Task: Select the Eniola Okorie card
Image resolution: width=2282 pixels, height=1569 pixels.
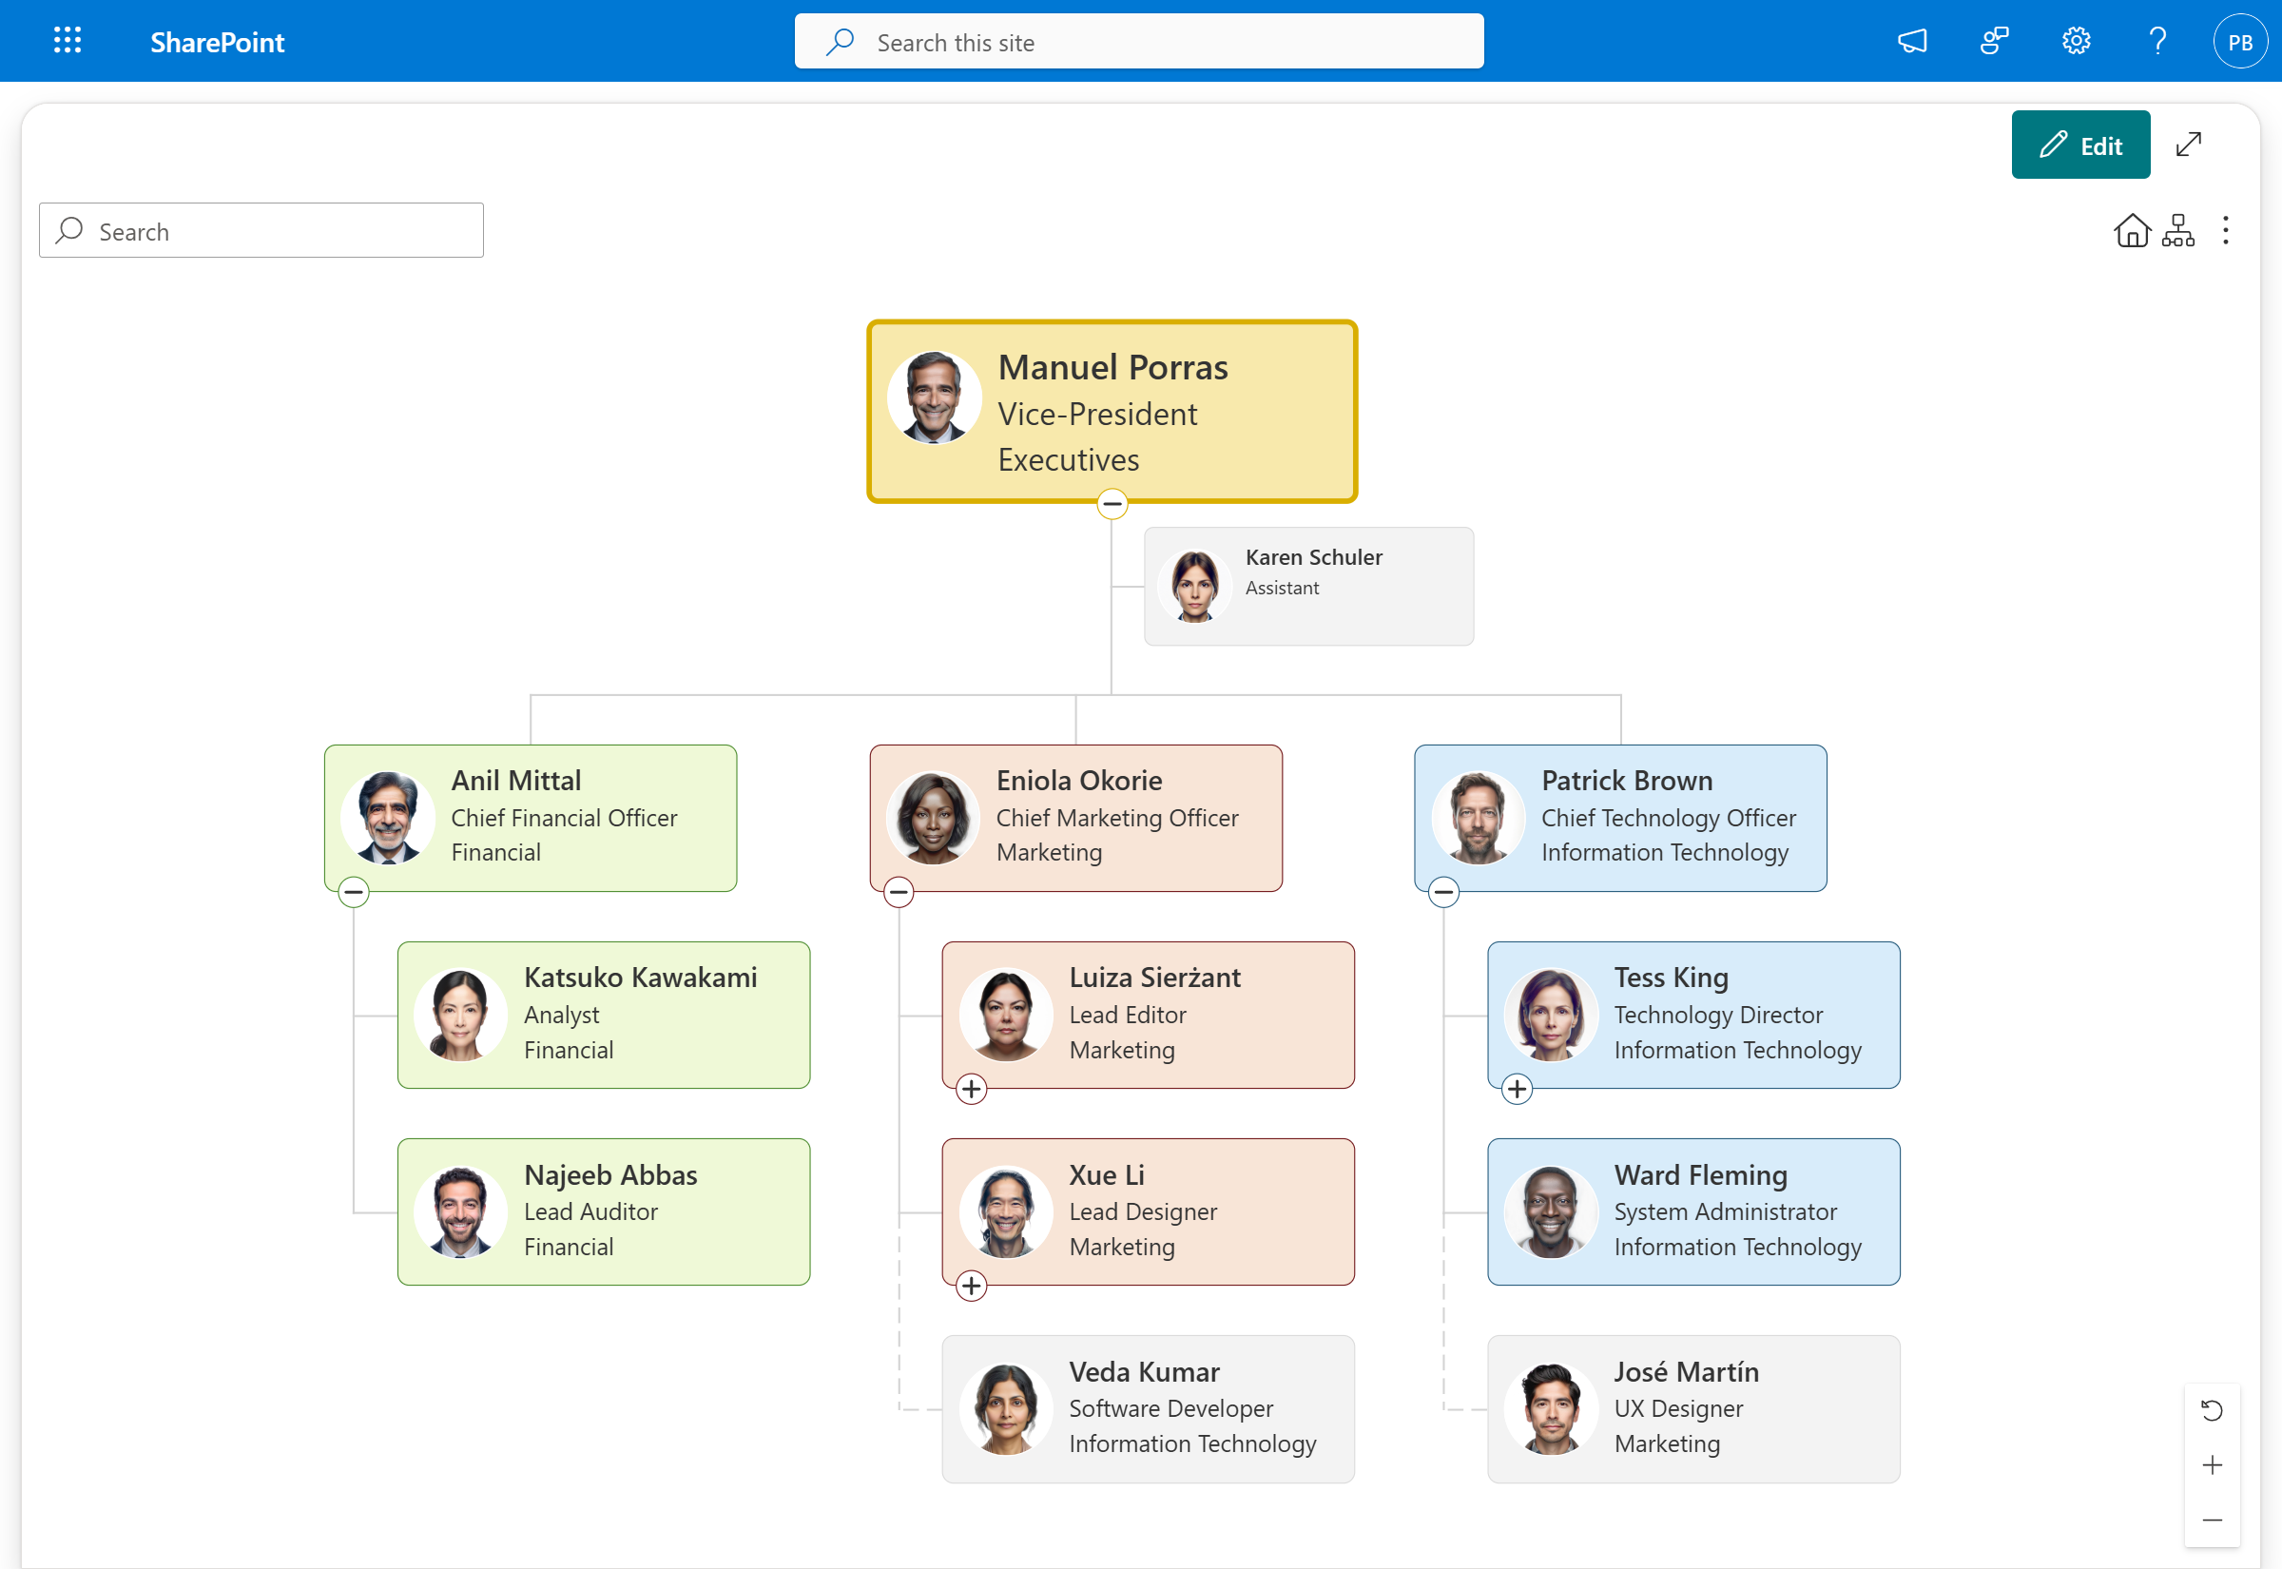Action: pos(1076,819)
